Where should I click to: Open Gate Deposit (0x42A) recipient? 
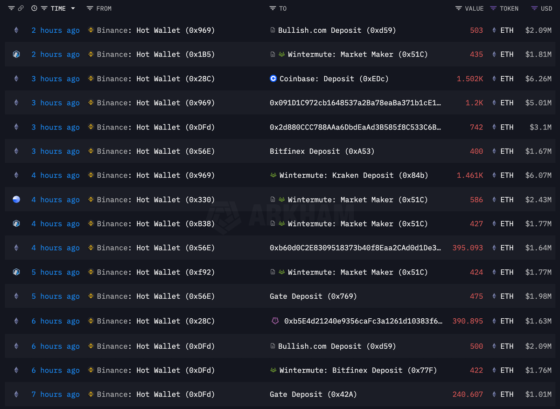313,395
